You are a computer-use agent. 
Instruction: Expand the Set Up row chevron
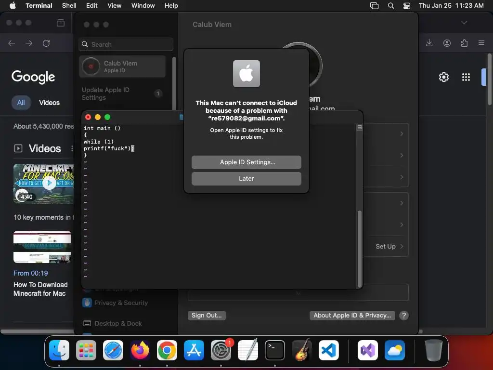tap(402, 246)
